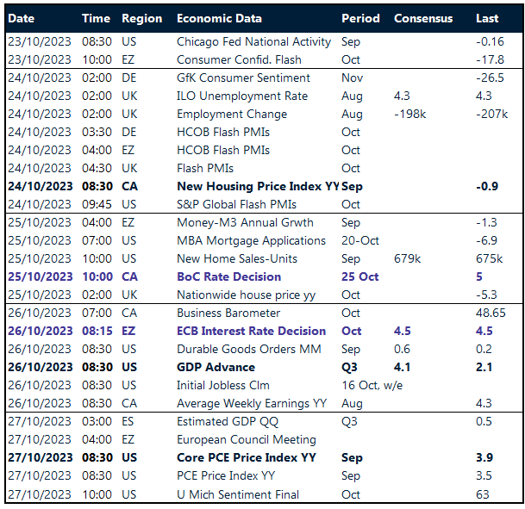Click the Economic Data column header
Screen dimensions: 525x509
click(x=219, y=18)
